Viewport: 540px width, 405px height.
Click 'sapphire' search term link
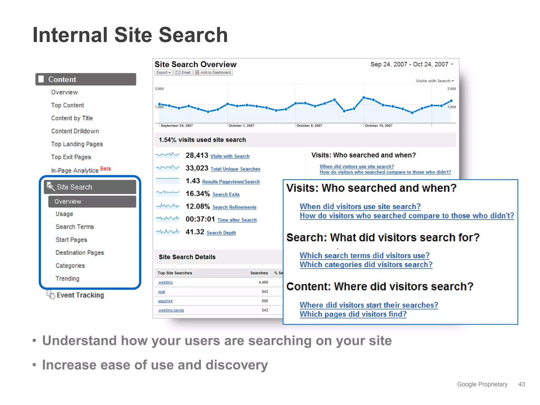pyautogui.click(x=165, y=301)
